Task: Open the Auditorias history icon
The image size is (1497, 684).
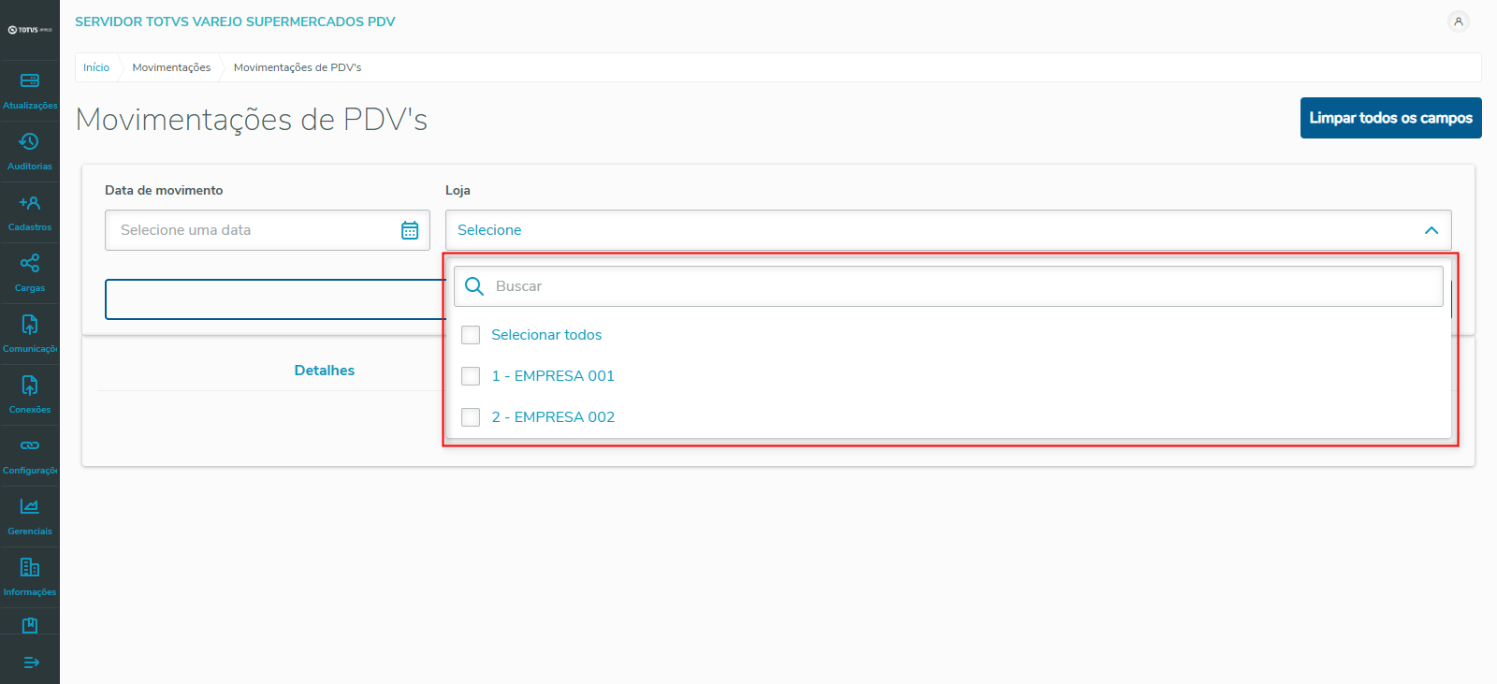Action: (x=30, y=142)
